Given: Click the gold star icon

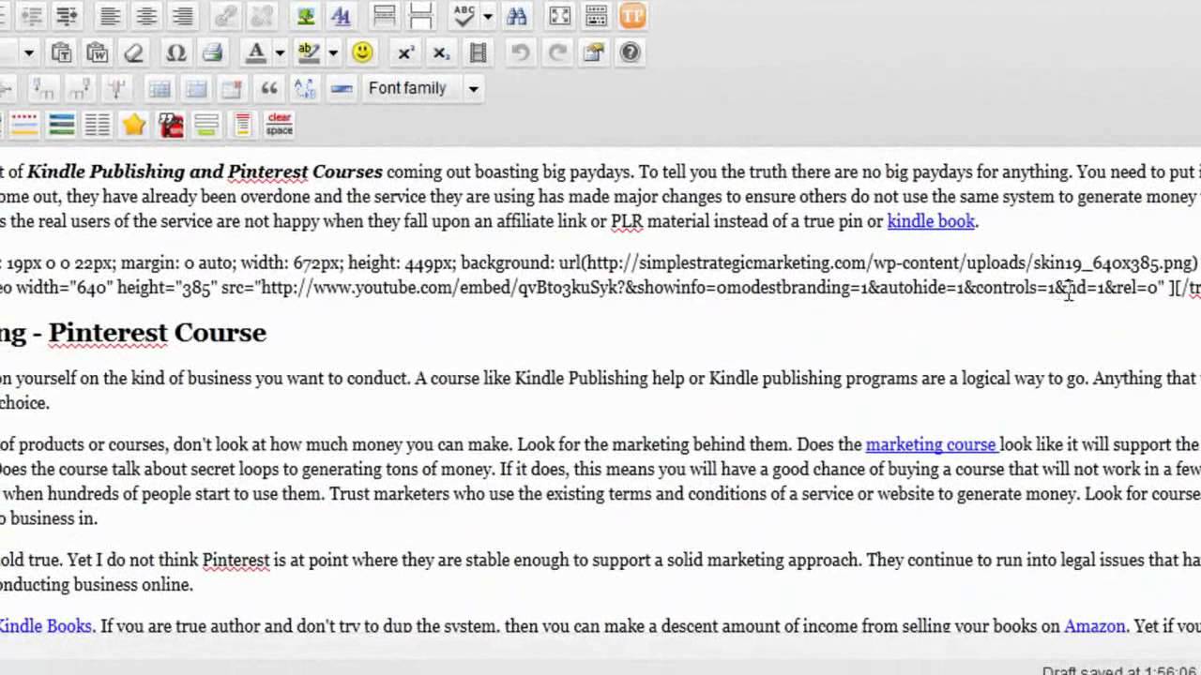Looking at the screenshot, I should pyautogui.click(x=134, y=125).
